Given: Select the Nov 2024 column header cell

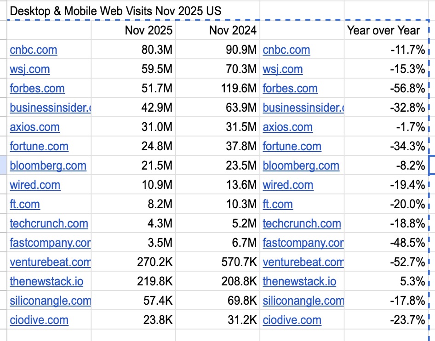Looking at the screenshot, I should tap(233, 31).
